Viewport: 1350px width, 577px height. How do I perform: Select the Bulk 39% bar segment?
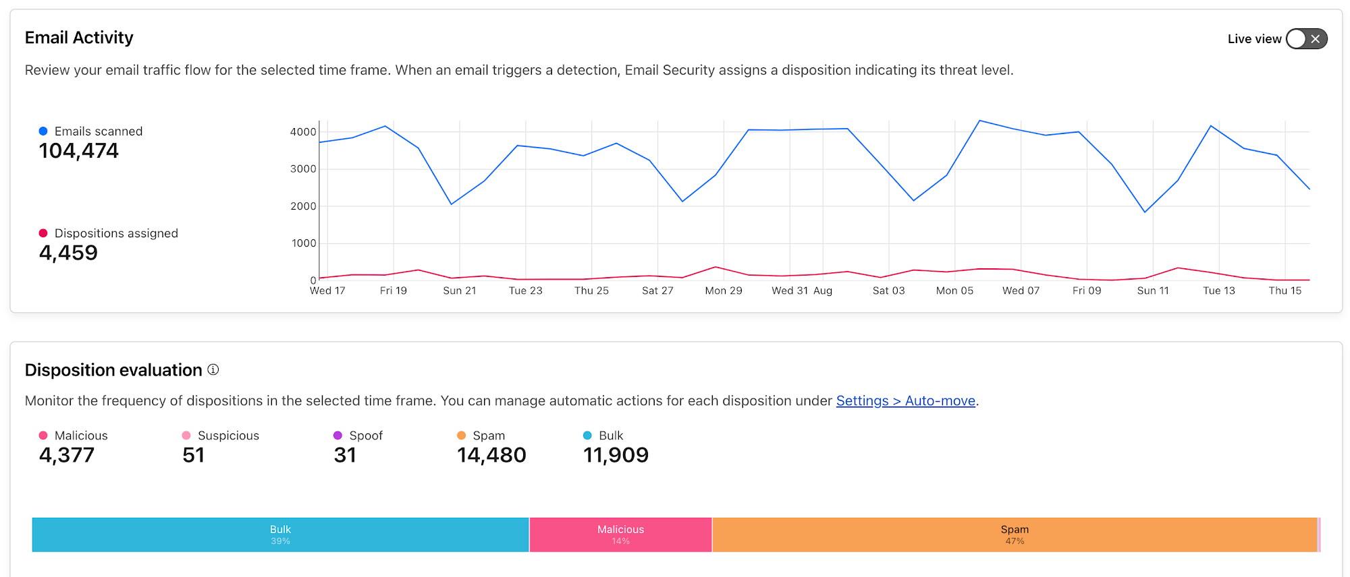point(280,535)
